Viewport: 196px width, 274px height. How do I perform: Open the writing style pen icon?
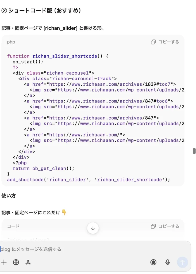pos(28,262)
